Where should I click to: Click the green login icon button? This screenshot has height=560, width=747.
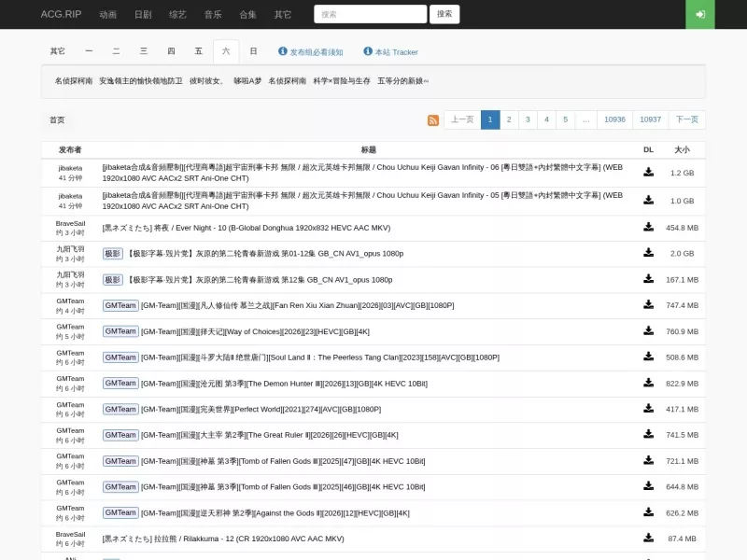click(699, 14)
